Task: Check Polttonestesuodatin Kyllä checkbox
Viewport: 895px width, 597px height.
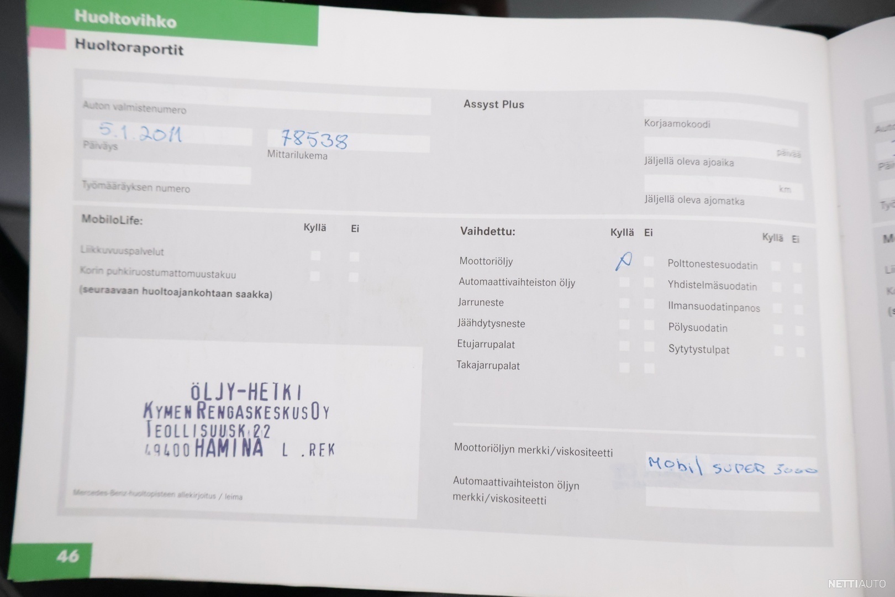Action: pos(776,266)
